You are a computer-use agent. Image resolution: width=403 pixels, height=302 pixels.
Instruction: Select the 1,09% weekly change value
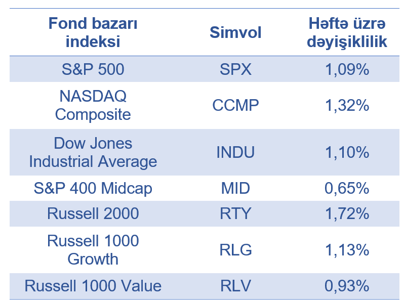click(347, 69)
